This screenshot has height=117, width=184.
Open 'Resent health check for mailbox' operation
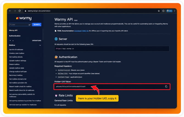click(x=20, y=87)
